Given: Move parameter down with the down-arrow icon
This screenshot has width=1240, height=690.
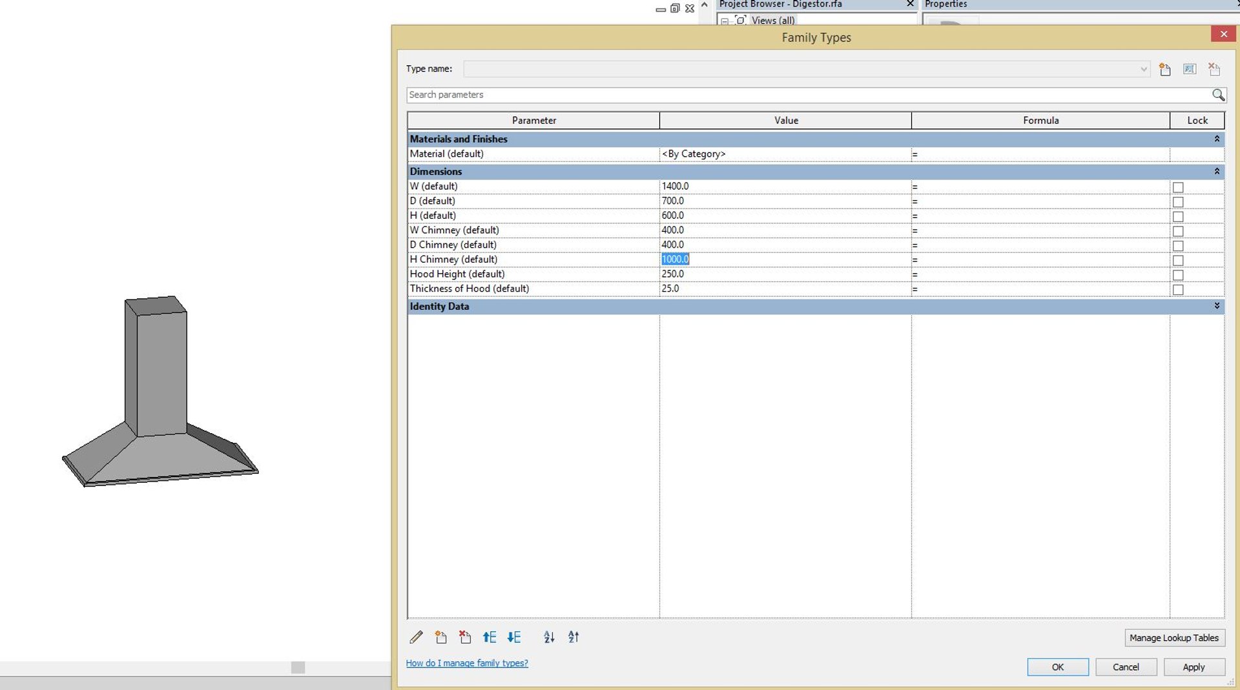Looking at the screenshot, I should click(x=514, y=637).
